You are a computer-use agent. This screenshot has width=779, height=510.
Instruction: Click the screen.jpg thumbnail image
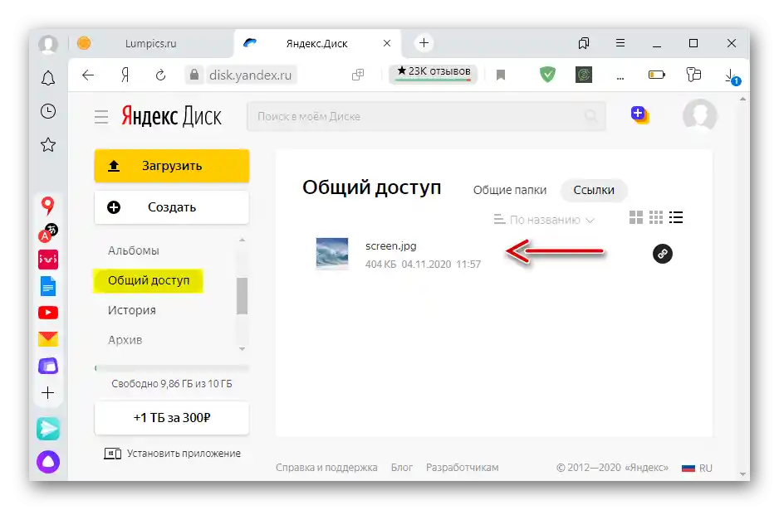(x=332, y=254)
